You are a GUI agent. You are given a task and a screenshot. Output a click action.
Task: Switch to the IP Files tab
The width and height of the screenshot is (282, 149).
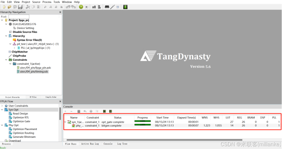(x=33, y=97)
